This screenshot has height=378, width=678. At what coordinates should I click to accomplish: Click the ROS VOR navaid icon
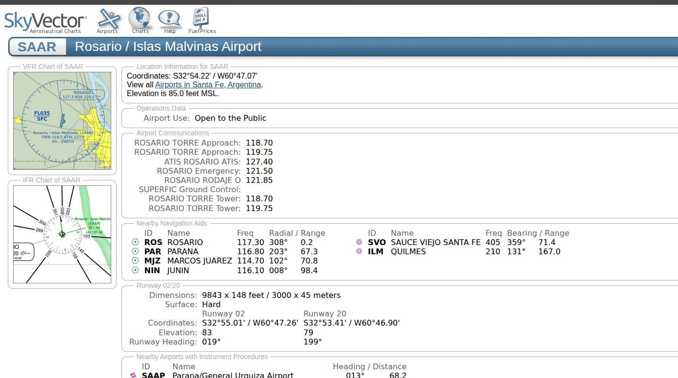point(135,242)
